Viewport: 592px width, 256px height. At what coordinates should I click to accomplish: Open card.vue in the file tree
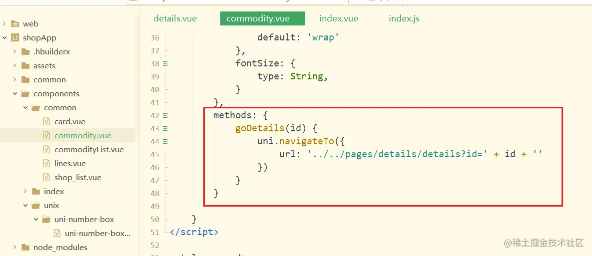click(70, 121)
